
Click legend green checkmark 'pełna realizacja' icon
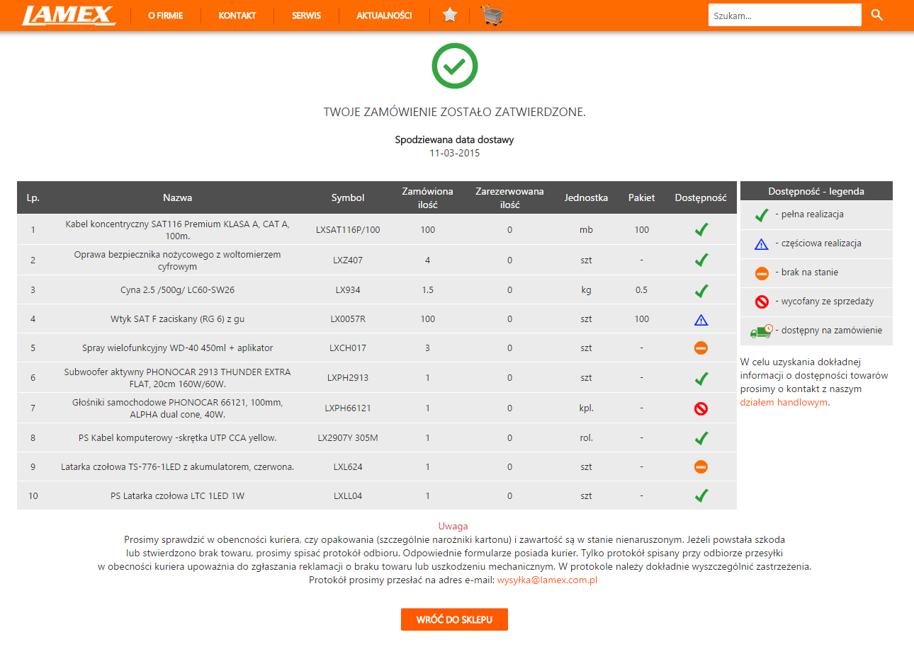pyautogui.click(x=762, y=215)
